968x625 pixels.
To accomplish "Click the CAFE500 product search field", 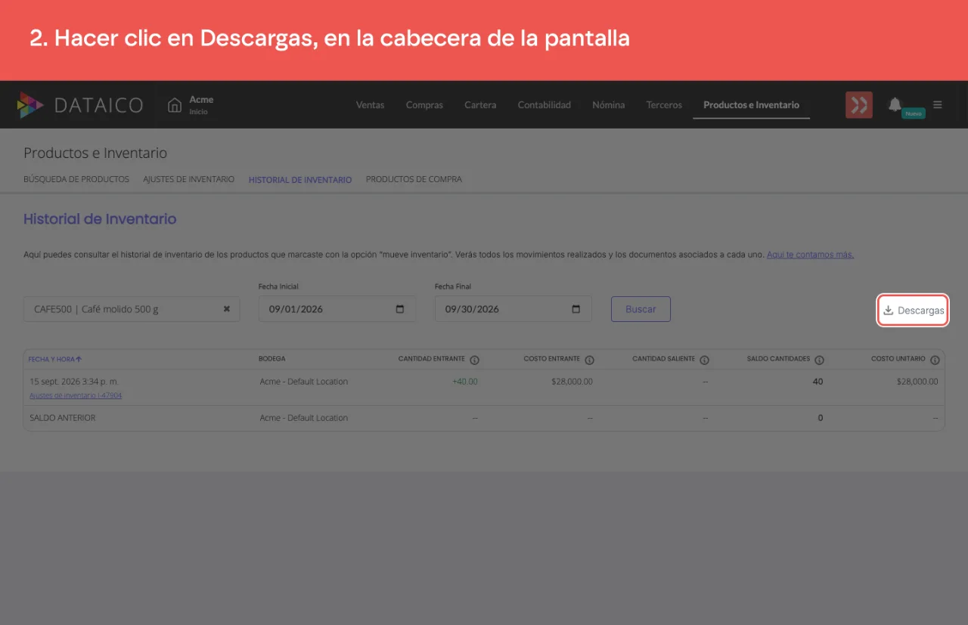I will 132,309.
